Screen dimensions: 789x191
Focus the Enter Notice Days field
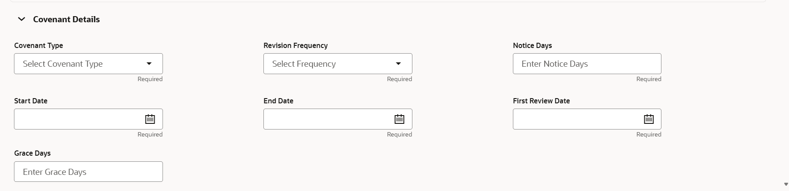[587, 64]
